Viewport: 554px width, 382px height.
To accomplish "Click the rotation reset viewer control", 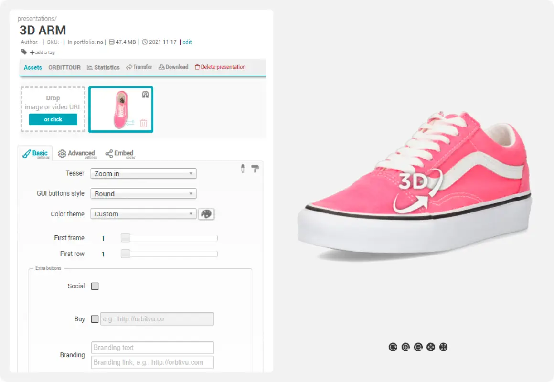I will [x=393, y=347].
